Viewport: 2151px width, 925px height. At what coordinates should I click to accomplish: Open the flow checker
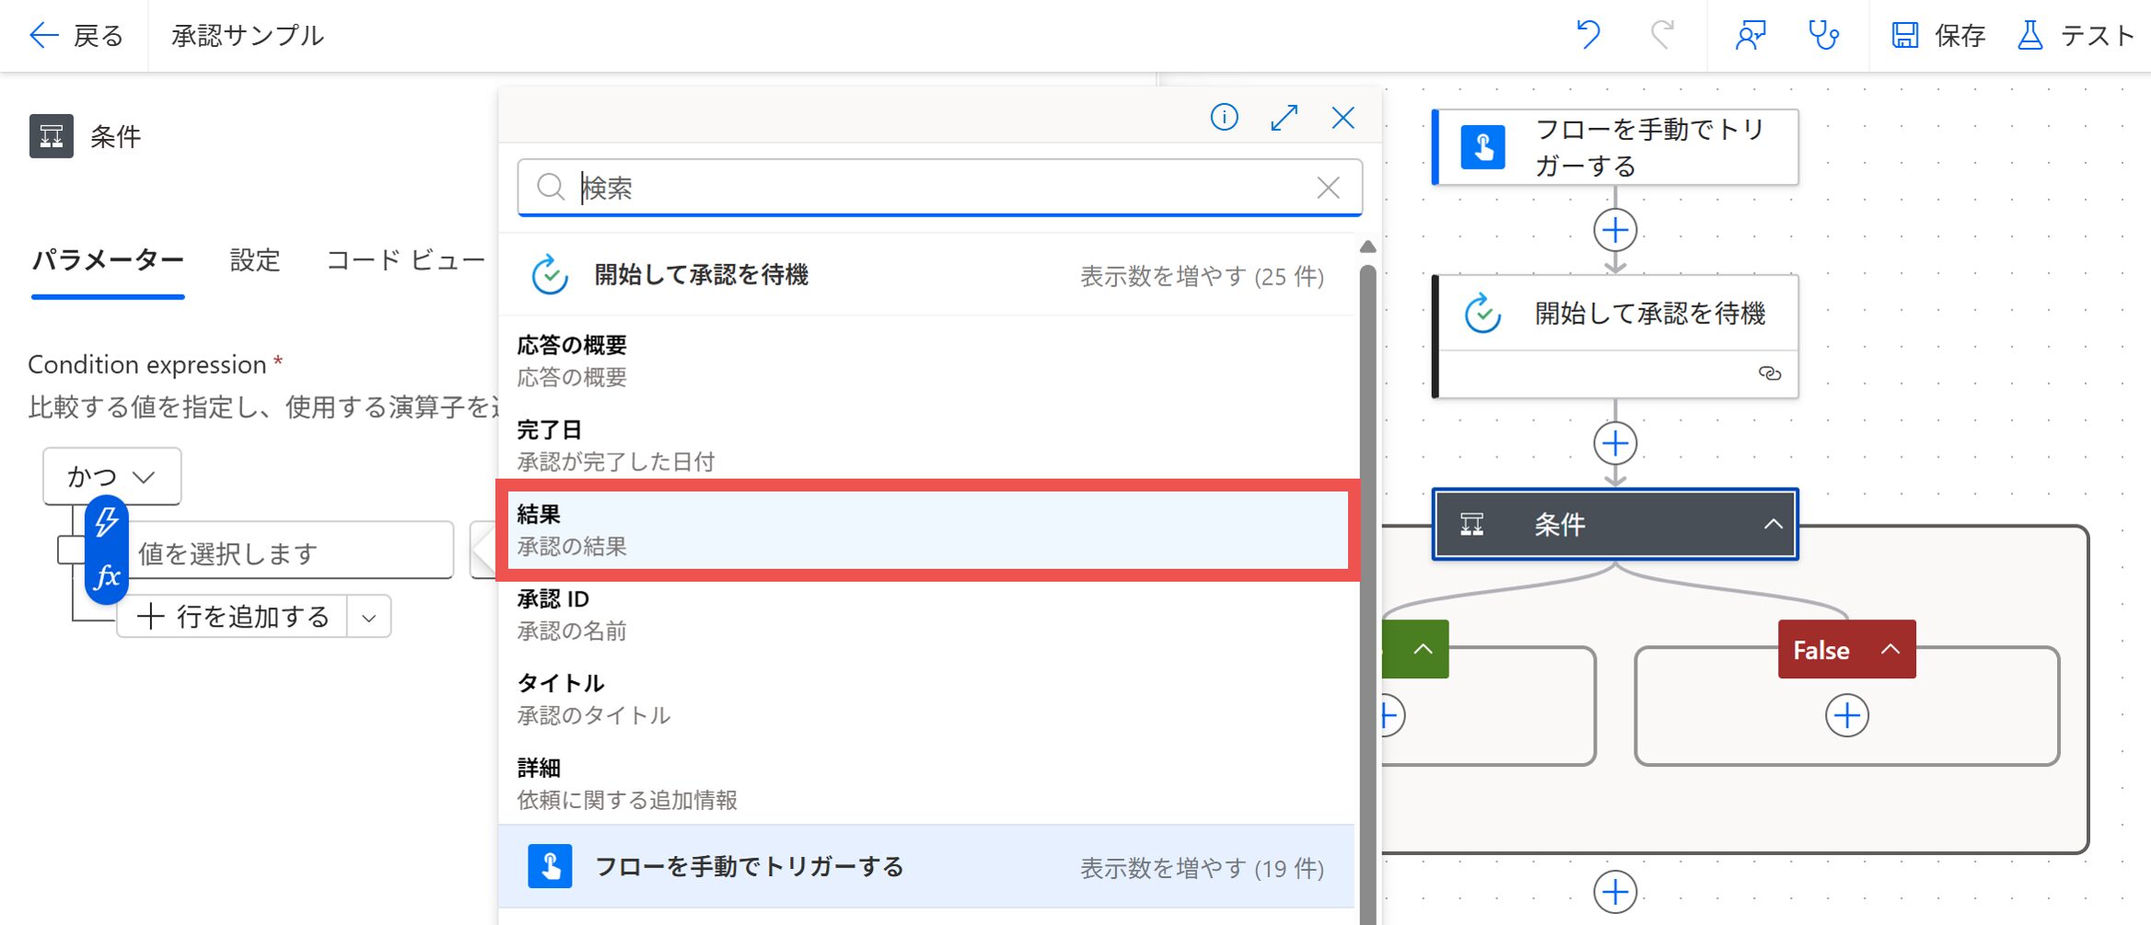[1824, 35]
